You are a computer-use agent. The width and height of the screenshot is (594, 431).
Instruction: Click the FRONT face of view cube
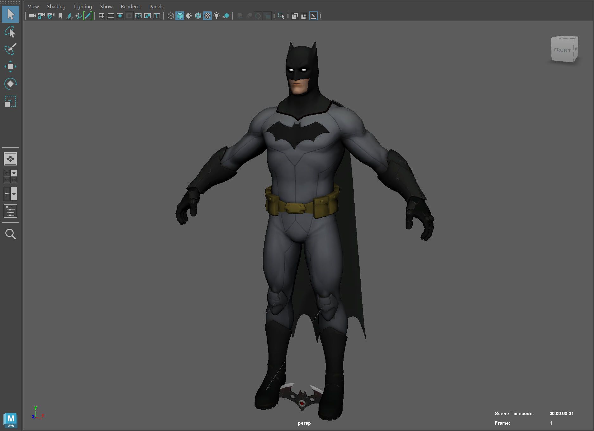pos(562,50)
